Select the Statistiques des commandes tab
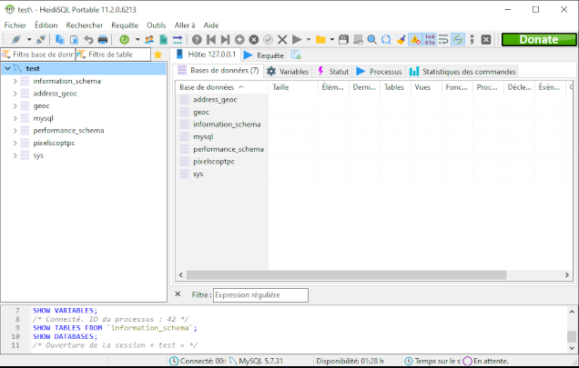 462,71
